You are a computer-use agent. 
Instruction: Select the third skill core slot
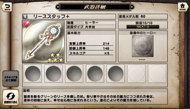(x=74, y=74)
